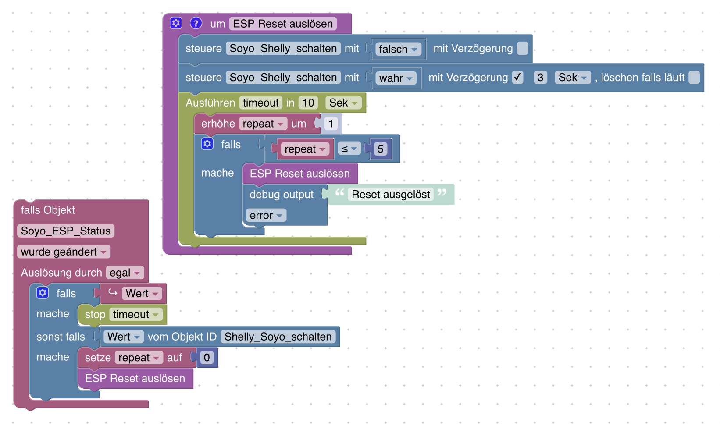Open 'timeout' dropdown in stop block
Image resolution: width=720 pixels, height=426 pixels.
click(x=136, y=315)
